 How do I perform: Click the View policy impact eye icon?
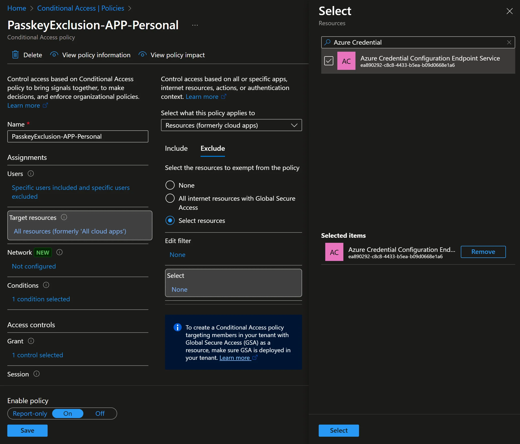[x=142, y=55]
